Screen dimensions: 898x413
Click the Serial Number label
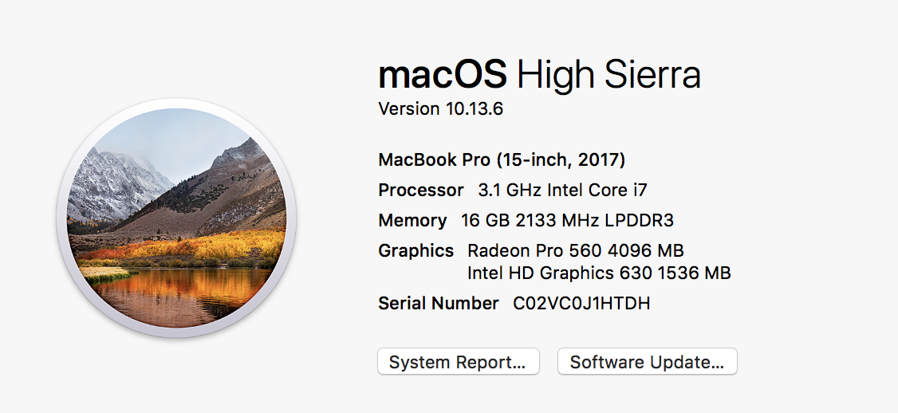(438, 303)
